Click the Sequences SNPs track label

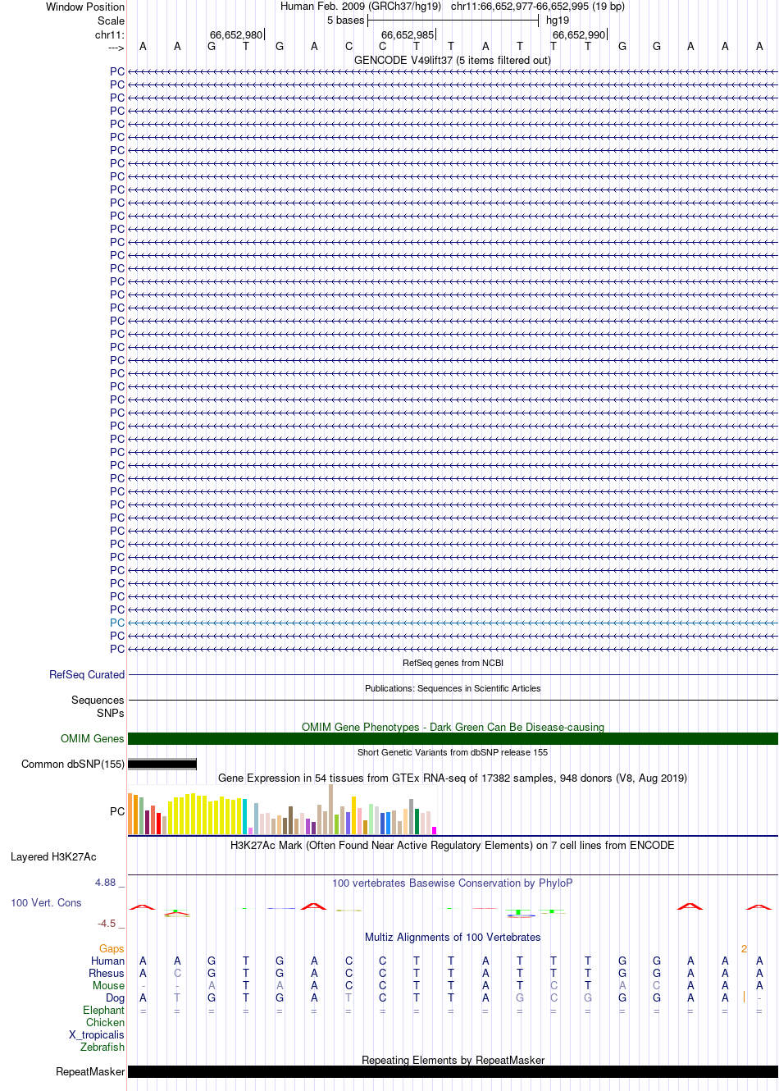point(98,706)
